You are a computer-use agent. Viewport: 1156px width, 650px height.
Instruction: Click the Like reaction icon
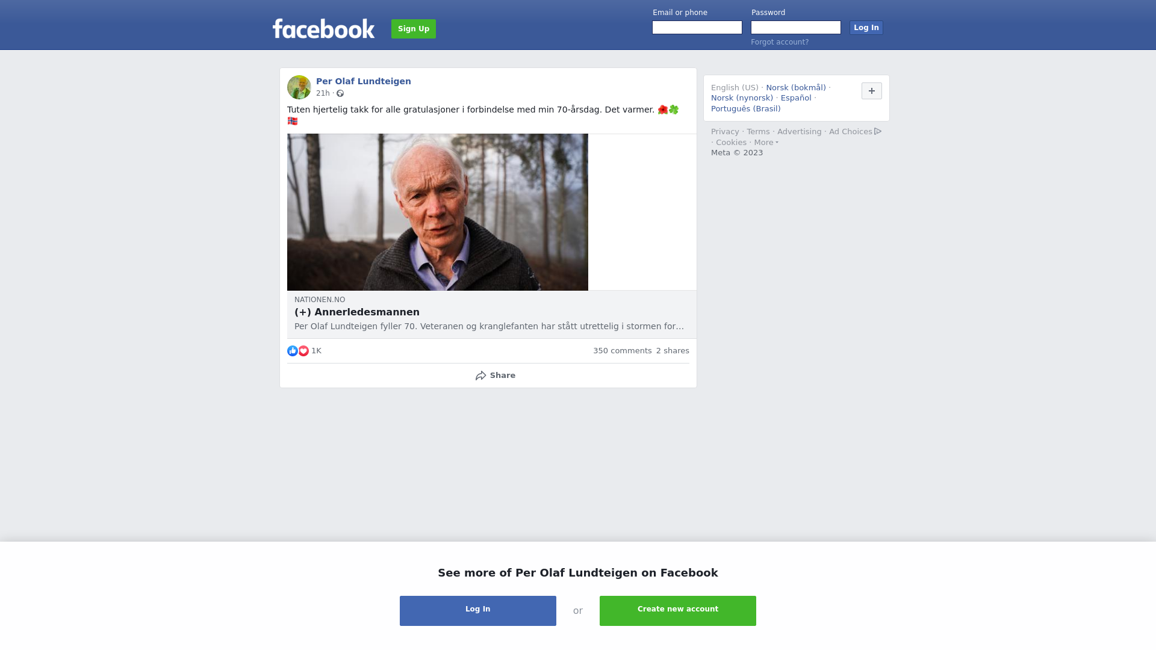tap(293, 351)
